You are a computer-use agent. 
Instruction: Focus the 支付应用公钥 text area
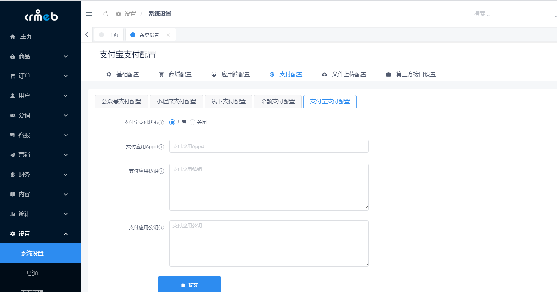(269, 243)
